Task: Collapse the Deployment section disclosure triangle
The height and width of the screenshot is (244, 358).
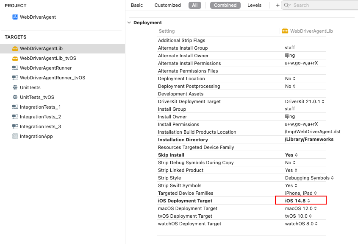Action: (129, 22)
